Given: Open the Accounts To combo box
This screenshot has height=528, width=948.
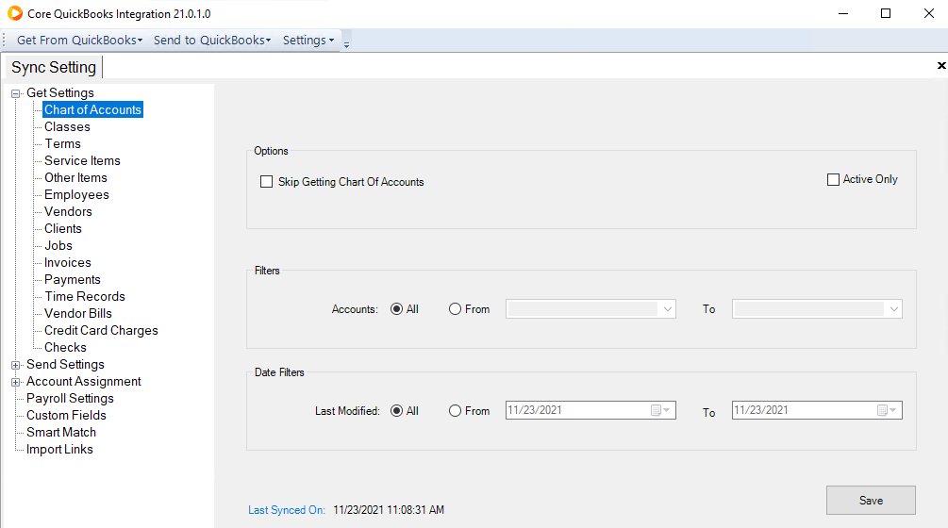Looking at the screenshot, I should pyautogui.click(x=817, y=308).
